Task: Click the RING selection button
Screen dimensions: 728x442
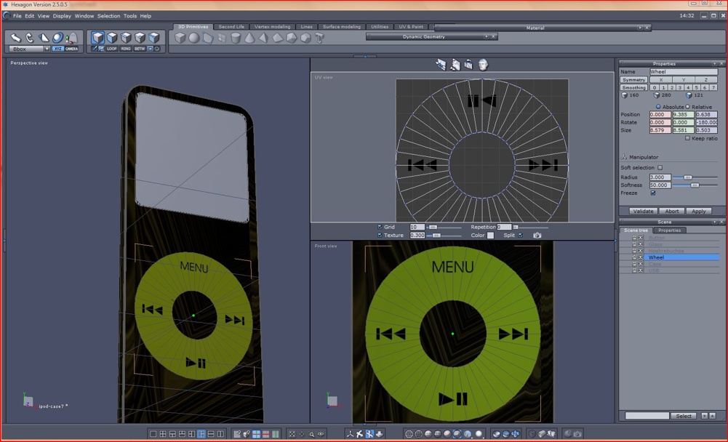Action: point(126,49)
